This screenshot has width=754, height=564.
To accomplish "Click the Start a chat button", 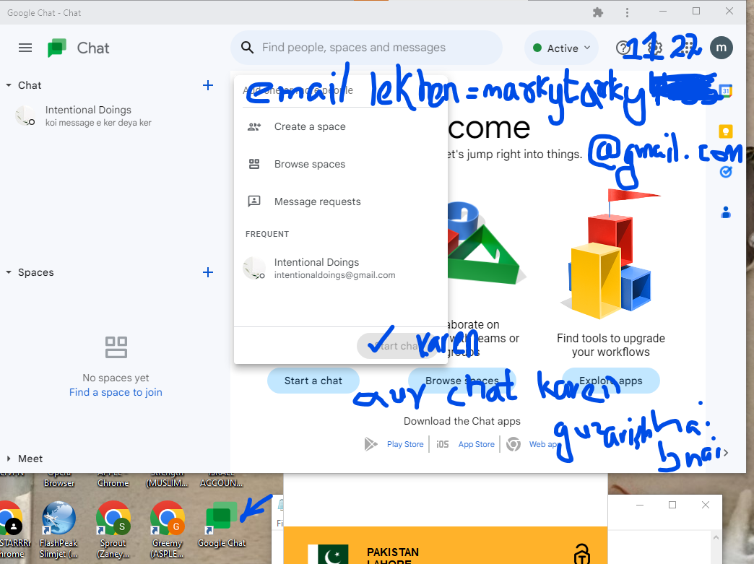I will pos(313,381).
